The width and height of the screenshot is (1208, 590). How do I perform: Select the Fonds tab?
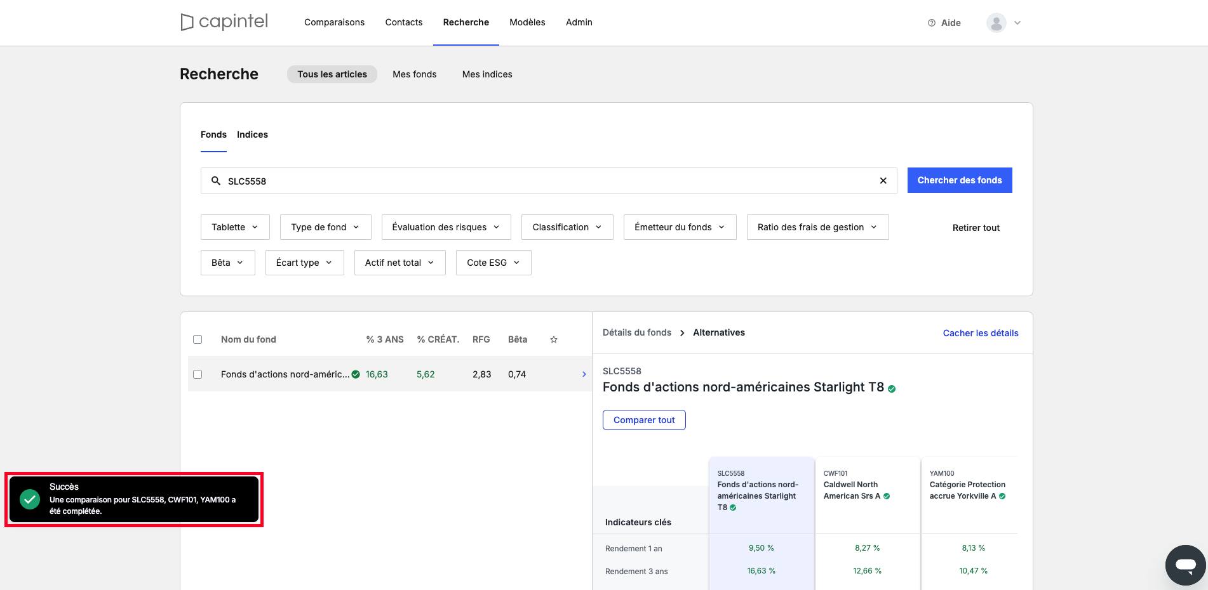(x=213, y=134)
